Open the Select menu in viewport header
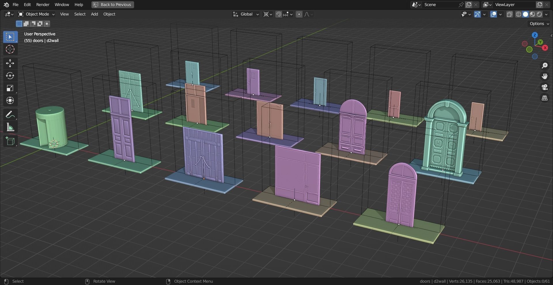Viewport: 553px width, 285px height. 80,14
